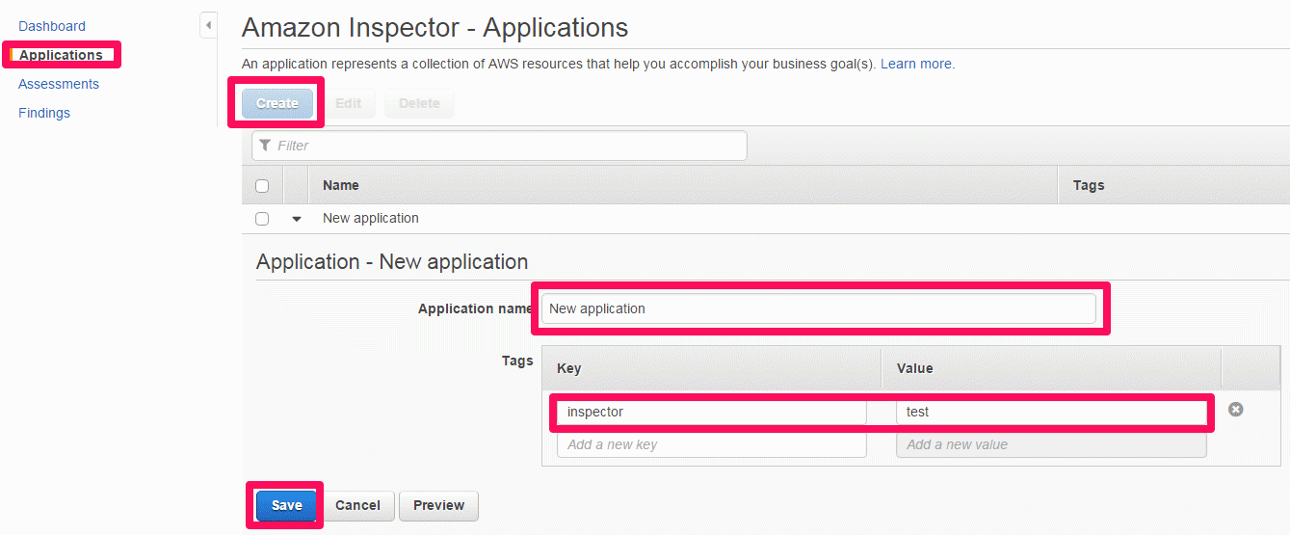
Task: Collapse the New application row details
Action: point(297,219)
